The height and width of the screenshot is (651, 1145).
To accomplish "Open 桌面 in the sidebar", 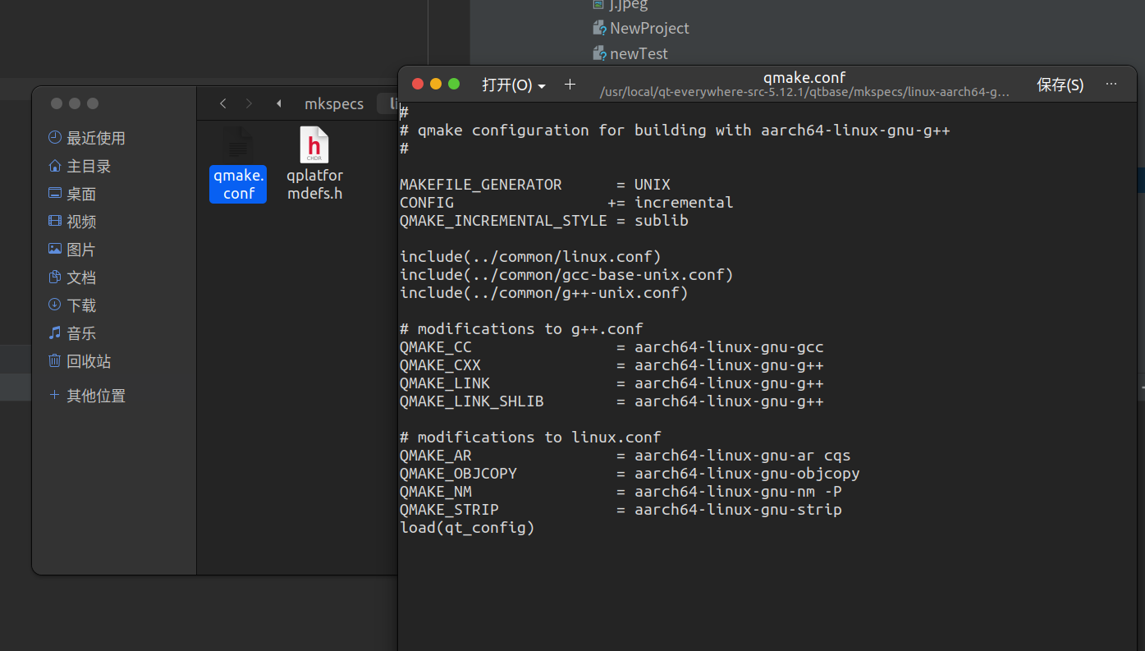I will pyautogui.click(x=72, y=194).
